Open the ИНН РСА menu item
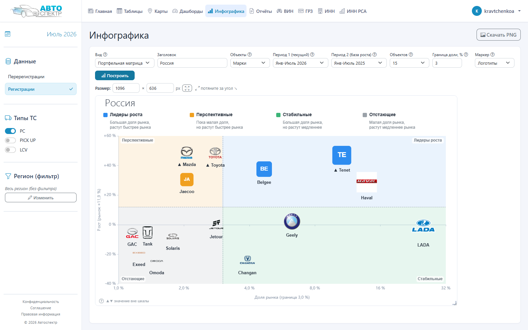Screen dimensions: 528x330 pyautogui.click(x=353, y=11)
